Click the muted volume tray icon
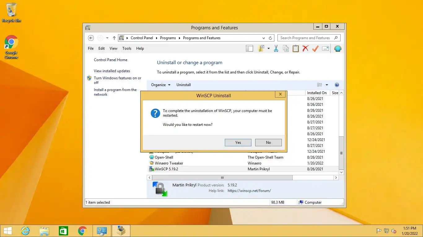The width and height of the screenshot is (423, 237). [394, 231]
